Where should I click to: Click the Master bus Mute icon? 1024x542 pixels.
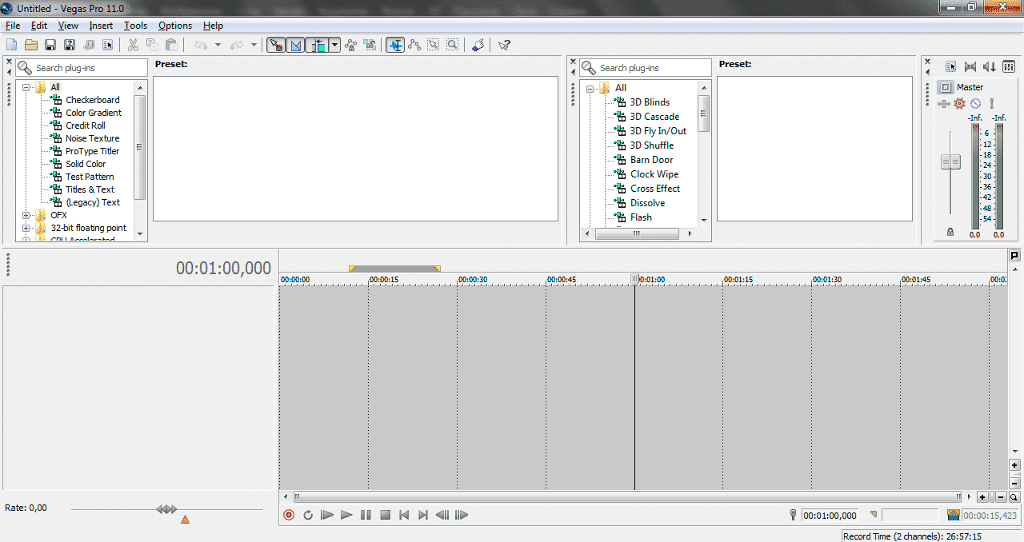coord(976,104)
